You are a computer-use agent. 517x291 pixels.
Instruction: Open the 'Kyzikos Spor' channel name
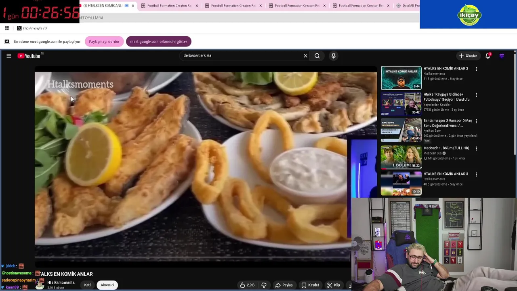click(x=432, y=131)
